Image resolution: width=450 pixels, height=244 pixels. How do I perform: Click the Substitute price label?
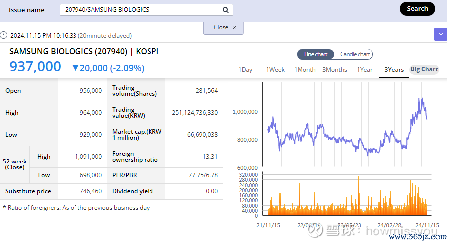pyautogui.click(x=28, y=191)
